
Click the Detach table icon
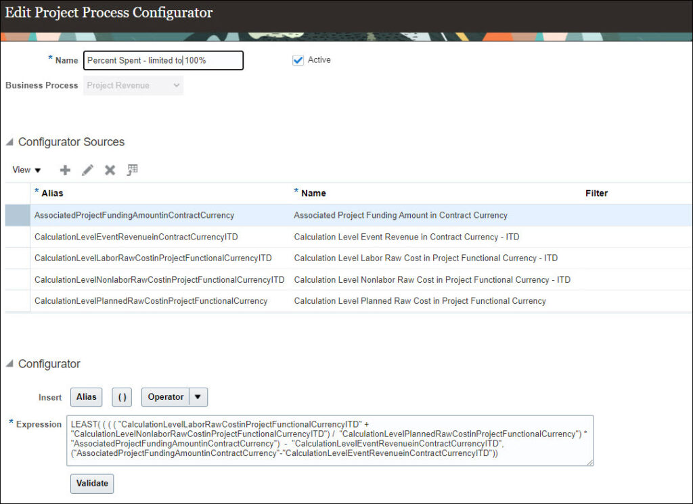pos(133,170)
